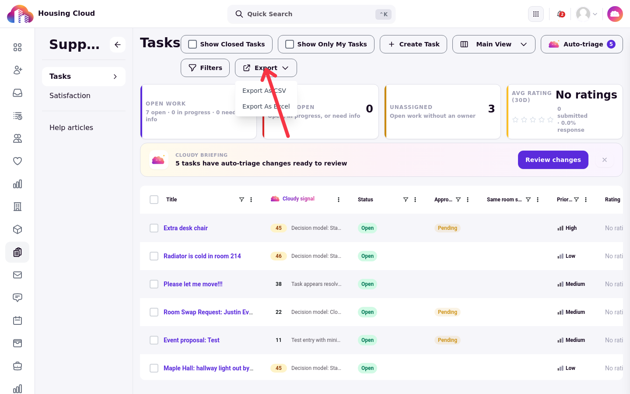This screenshot has height=394, width=630.
Task: Focus the Quick Search field
Action: click(x=311, y=14)
